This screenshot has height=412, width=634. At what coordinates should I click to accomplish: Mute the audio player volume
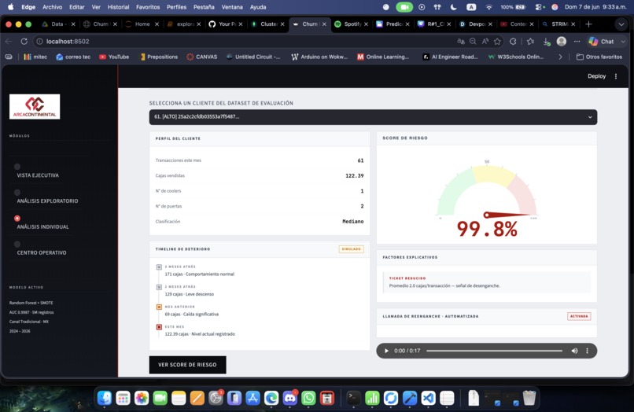[x=574, y=351]
